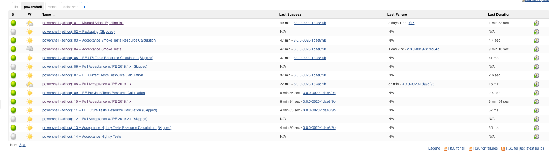Open job 06 Full Acceptance w/ PE 2018.1.x (Skipped)
Viewport: 550px width, 153px height.
coord(95,67)
